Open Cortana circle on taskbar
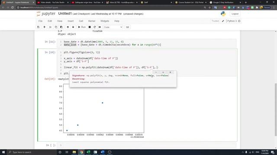This screenshot has width=277, height=155. (60, 152)
